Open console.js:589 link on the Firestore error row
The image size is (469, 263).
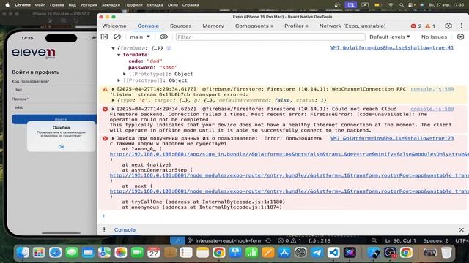432,109
